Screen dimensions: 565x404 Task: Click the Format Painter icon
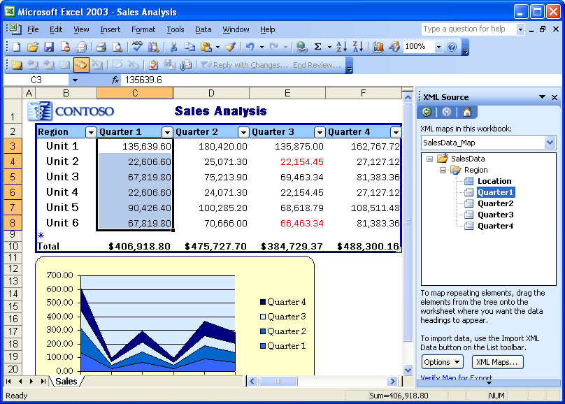pos(231,46)
